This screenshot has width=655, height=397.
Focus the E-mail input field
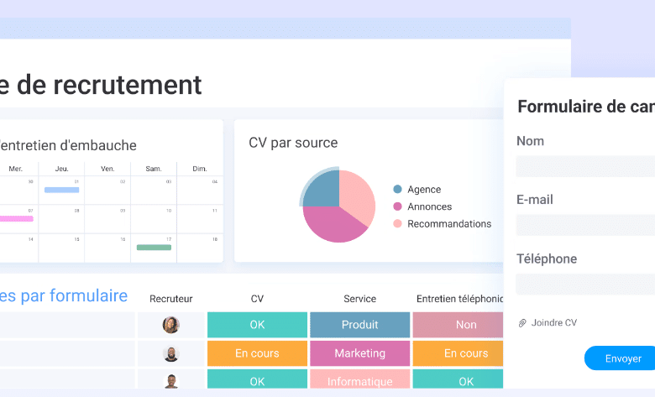pyautogui.click(x=585, y=225)
